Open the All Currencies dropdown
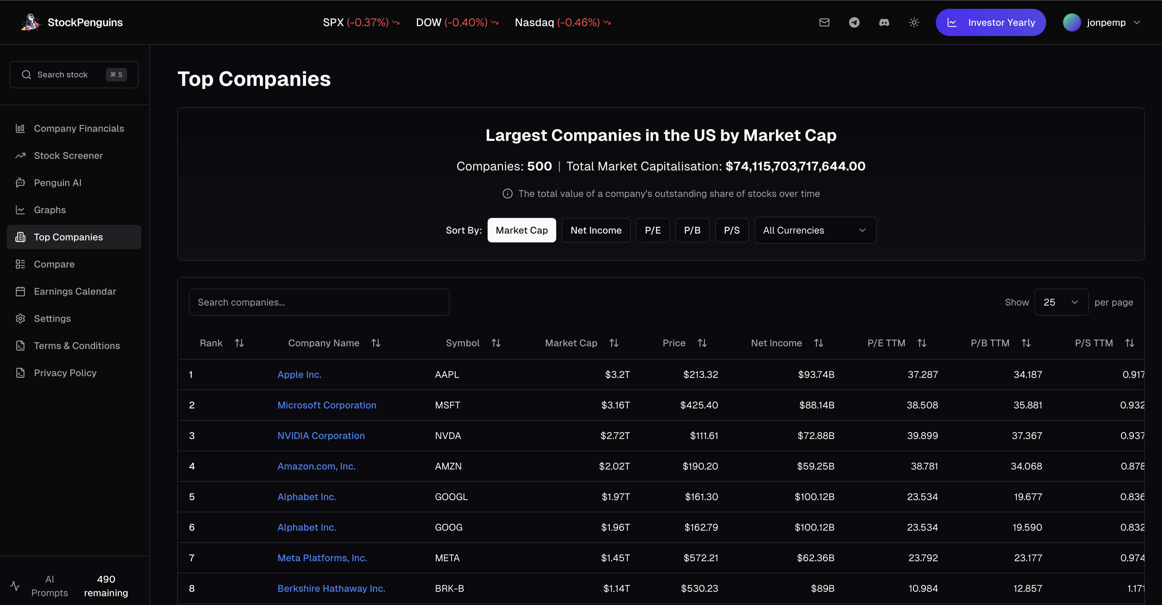Viewport: 1162px width, 605px height. pos(815,230)
